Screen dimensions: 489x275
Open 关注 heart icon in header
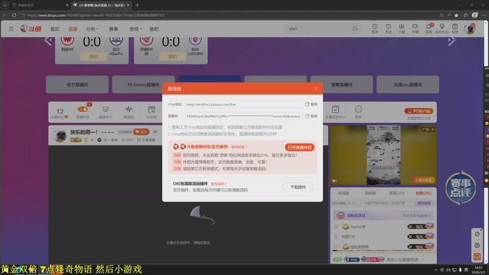coord(388,29)
